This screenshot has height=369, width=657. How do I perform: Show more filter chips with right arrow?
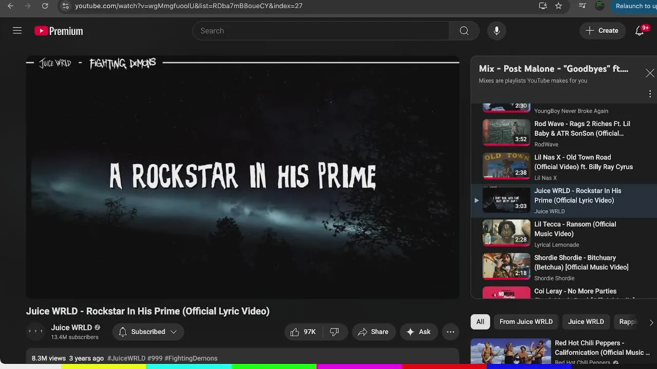651,322
